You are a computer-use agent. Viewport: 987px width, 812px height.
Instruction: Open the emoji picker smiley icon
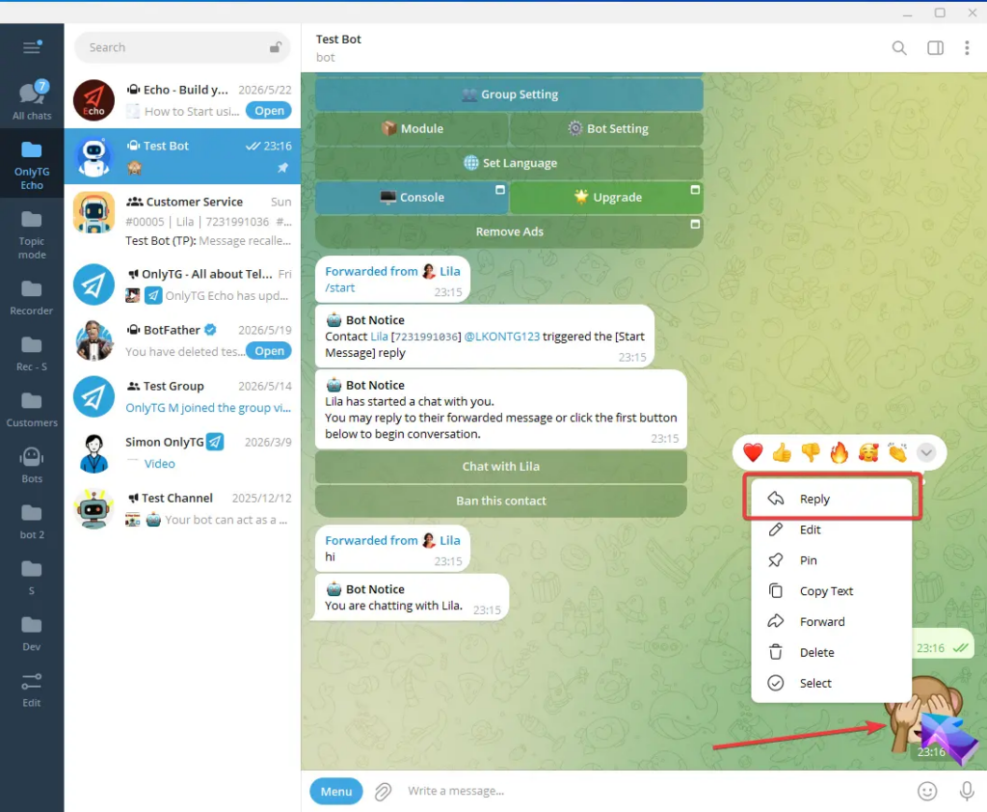(x=926, y=791)
